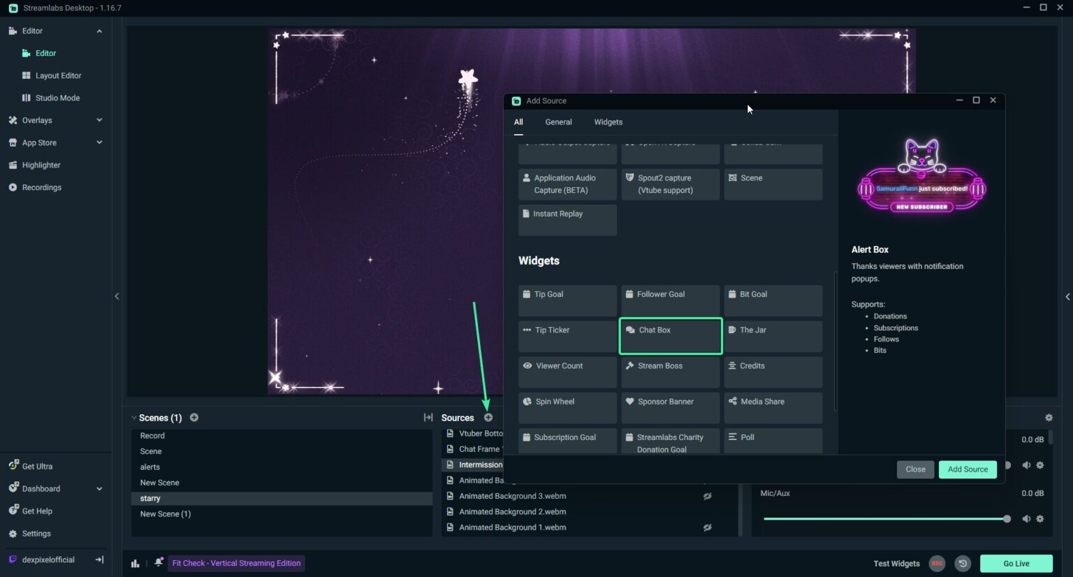Viewport: 1073px width, 577px height.
Task: Select the Chat Box widget
Action: click(669, 336)
